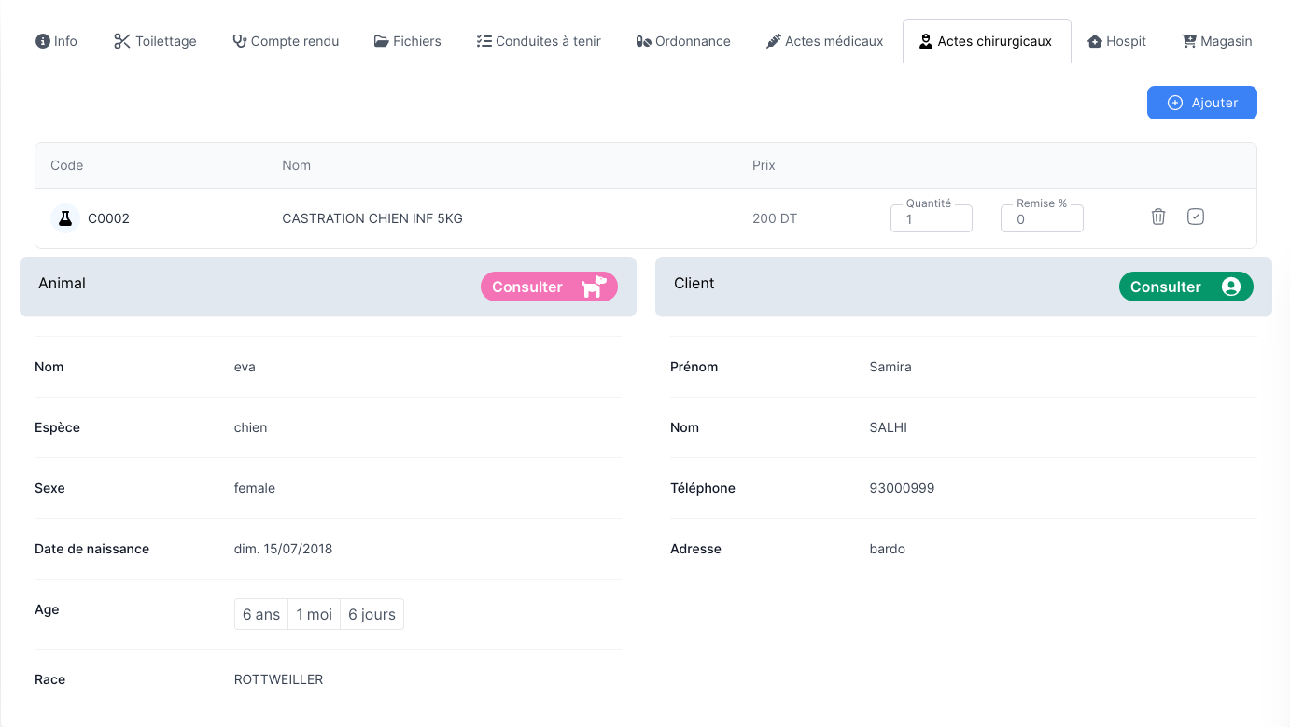Click the green Consulter client button
This screenshot has width=1290, height=727.
coord(1166,287)
